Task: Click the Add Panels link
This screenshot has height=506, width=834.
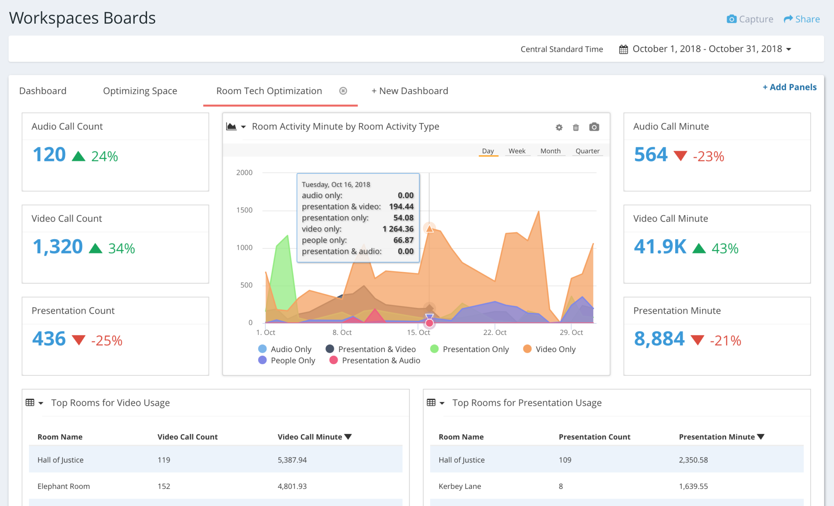Action: (x=789, y=87)
